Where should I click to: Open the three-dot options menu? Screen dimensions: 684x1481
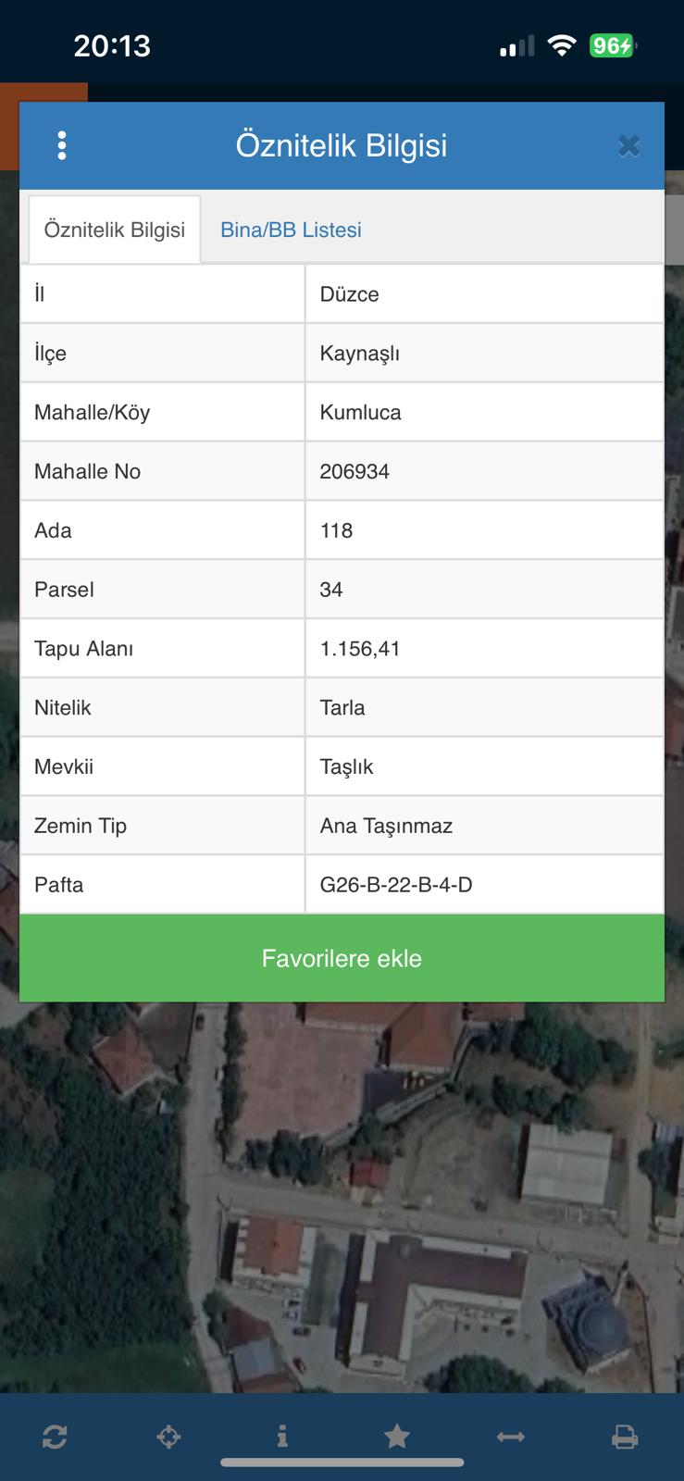[x=62, y=145]
